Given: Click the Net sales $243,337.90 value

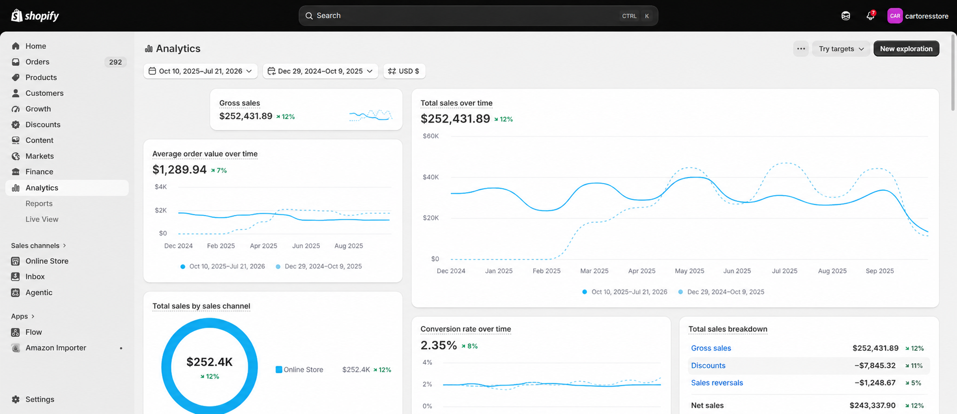Looking at the screenshot, I should tap(872, 405).
